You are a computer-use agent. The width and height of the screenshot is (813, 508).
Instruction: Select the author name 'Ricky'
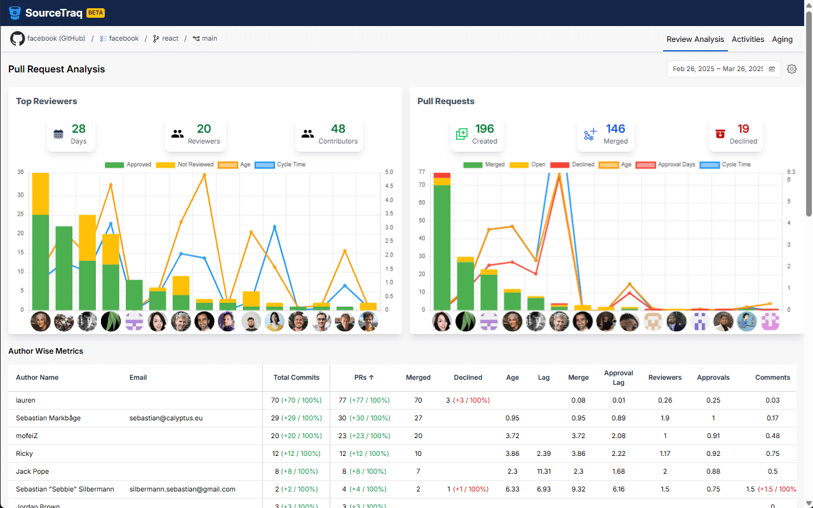(24, 453)
